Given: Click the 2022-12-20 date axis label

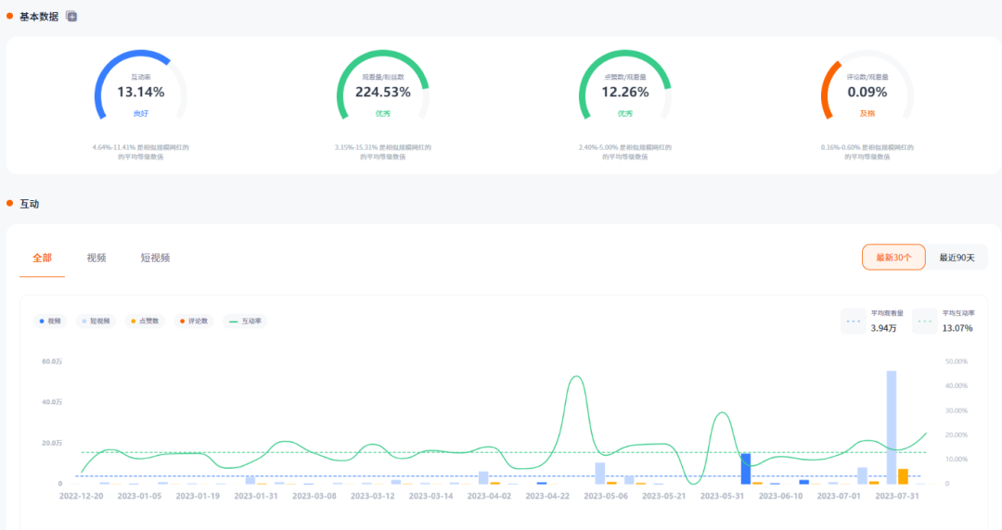Looking at the screenshot, I should pyautogui.click(x=81, y=496).
